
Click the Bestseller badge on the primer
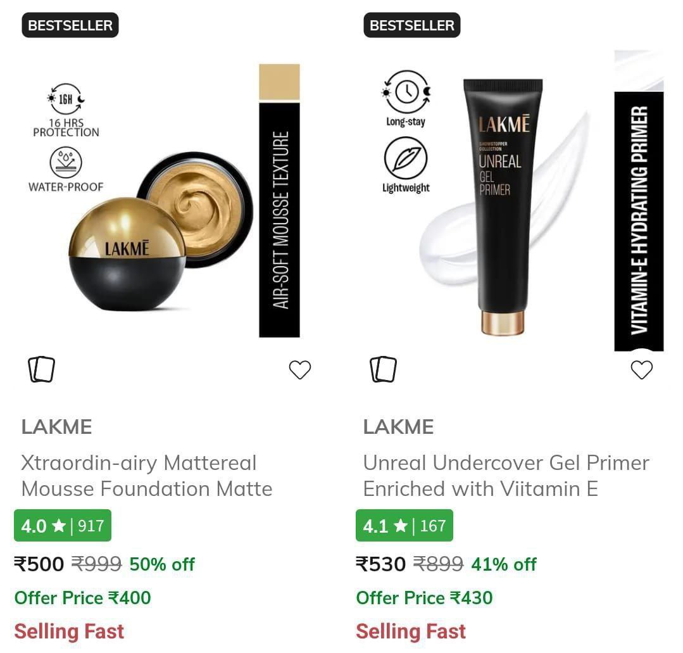click(x=412, y=25)
